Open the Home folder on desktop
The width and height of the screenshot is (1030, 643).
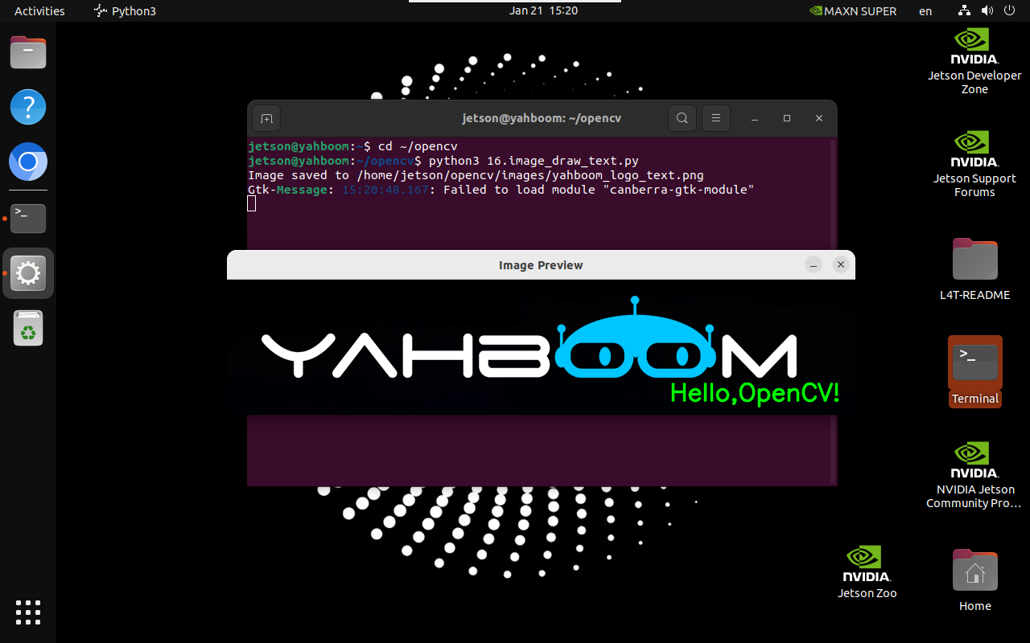[x=974, y=580]
